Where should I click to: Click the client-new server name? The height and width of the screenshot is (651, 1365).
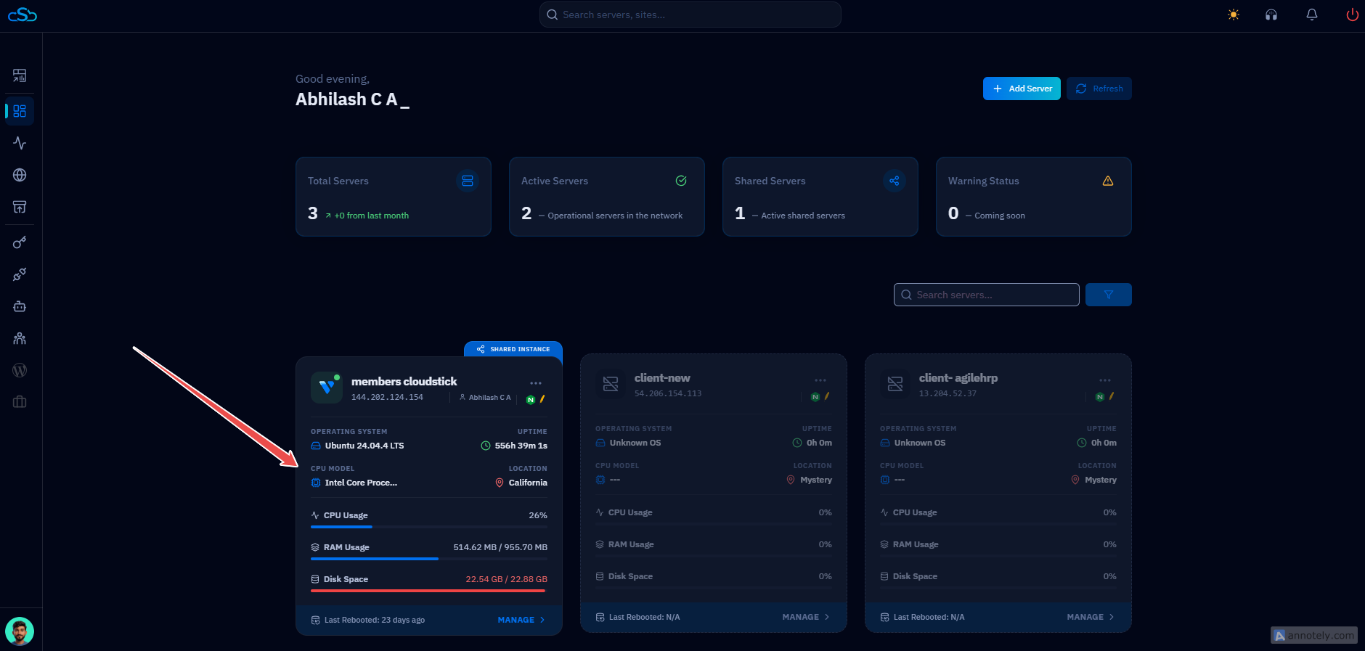pyautogui.click(x=662, y=378)
